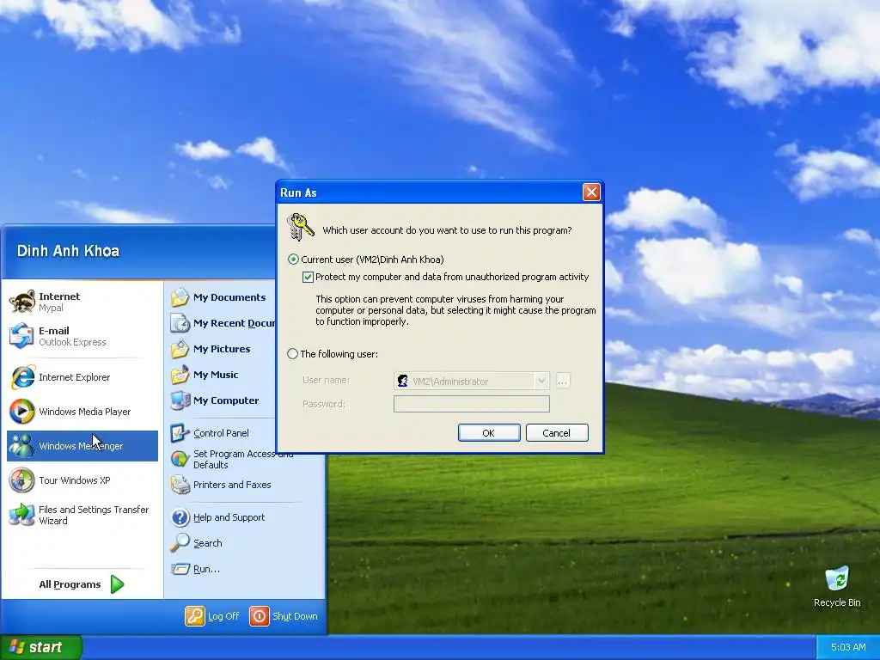Uncheck Protect my computer and data checkbox
Viewport: 880px width, 660px height.
308,277
